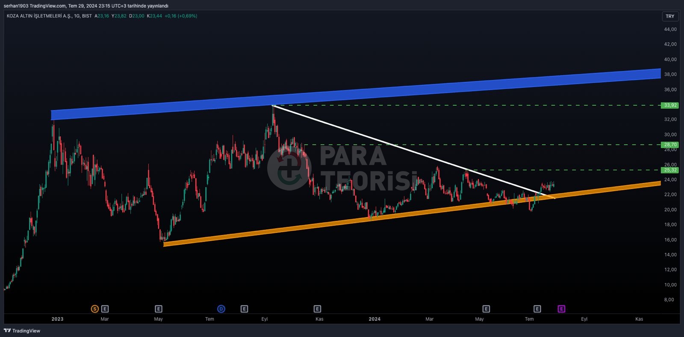Click the 22,00 price axis label

(670, 195)
